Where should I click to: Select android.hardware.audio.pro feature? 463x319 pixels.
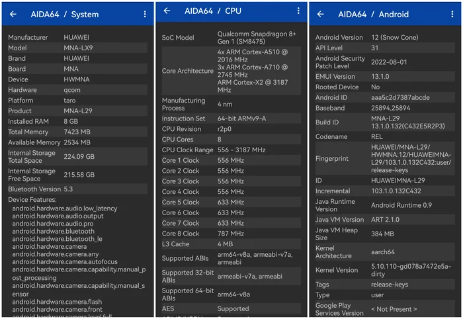53,224
